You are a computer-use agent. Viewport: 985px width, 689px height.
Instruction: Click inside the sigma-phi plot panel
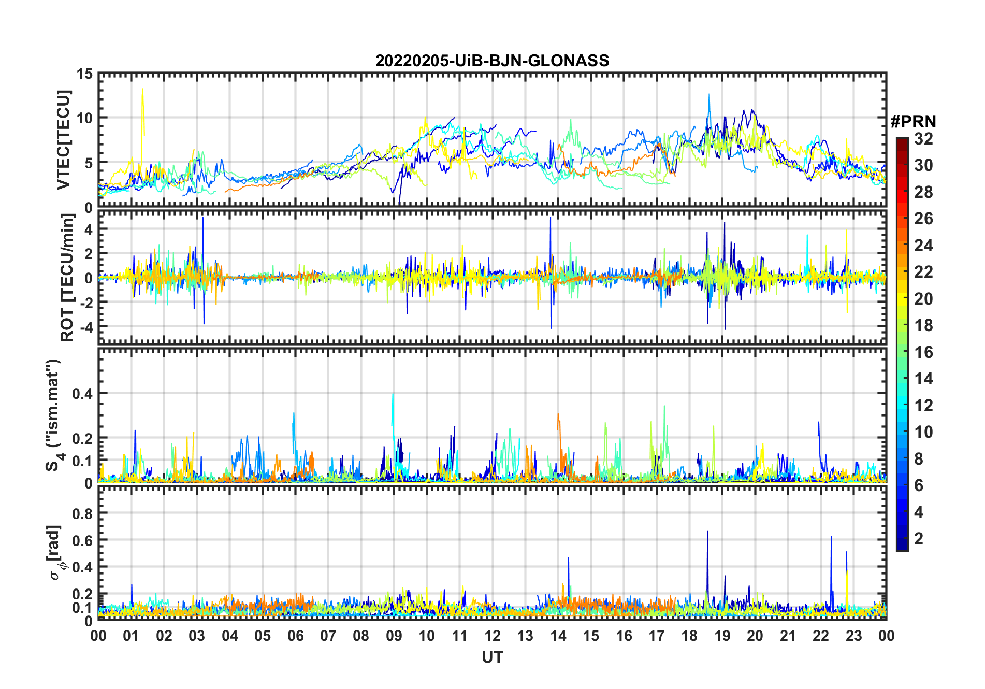pos(492,552)
